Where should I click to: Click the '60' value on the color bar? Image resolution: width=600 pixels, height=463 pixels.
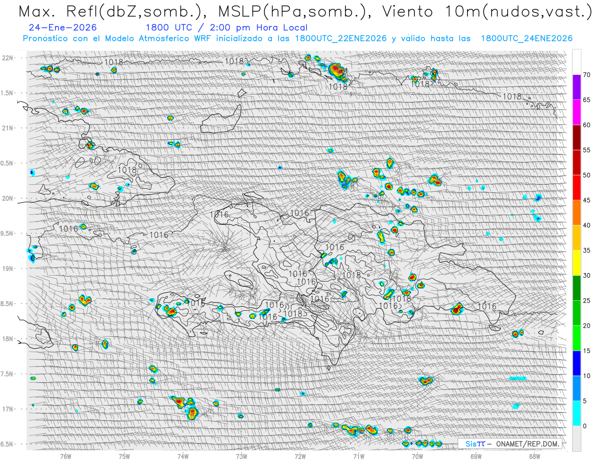coord(586,125)
